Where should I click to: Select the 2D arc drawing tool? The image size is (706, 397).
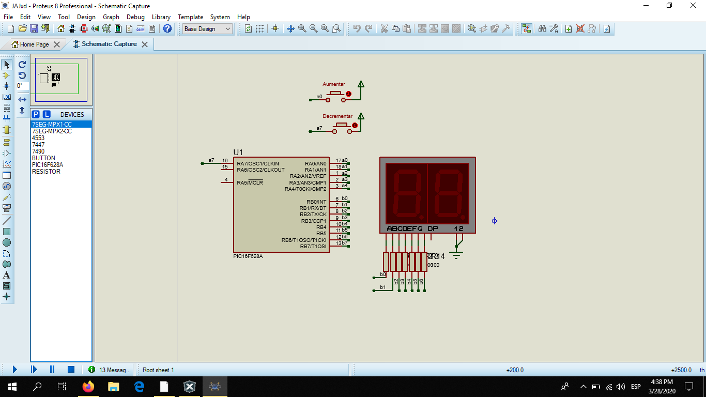(x=7, y=253)
